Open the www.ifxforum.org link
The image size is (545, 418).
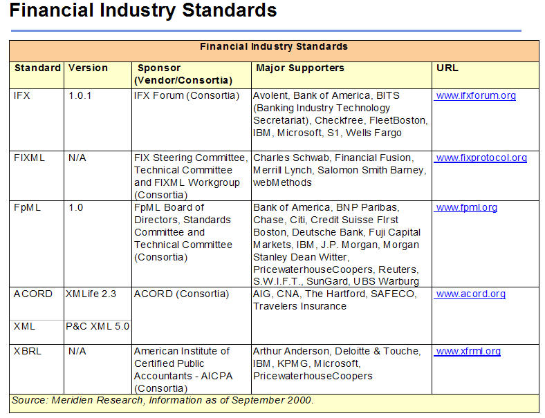(476, 96)
